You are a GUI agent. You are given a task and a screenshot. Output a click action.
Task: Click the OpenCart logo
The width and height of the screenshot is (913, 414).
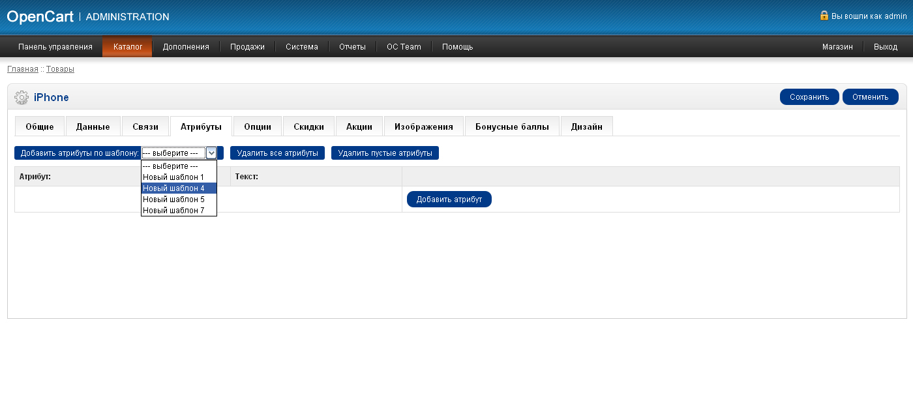(40, 17)
